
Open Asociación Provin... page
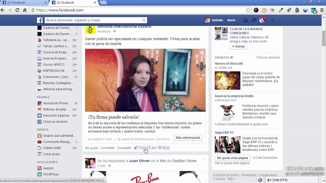click(x=57, y=103)
